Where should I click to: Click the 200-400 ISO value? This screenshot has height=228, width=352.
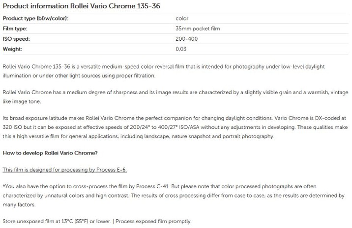tap(186, 39)
